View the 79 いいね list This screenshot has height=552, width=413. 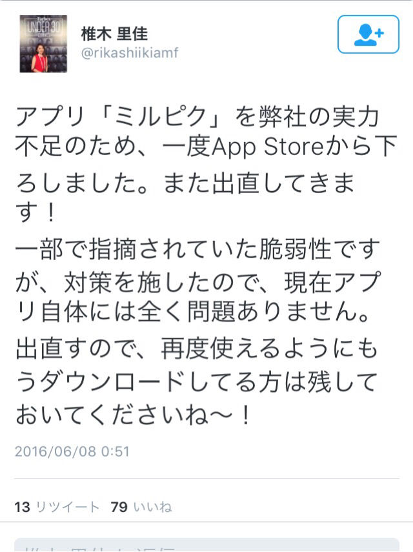pyautogui.click(x=141, y=507)
